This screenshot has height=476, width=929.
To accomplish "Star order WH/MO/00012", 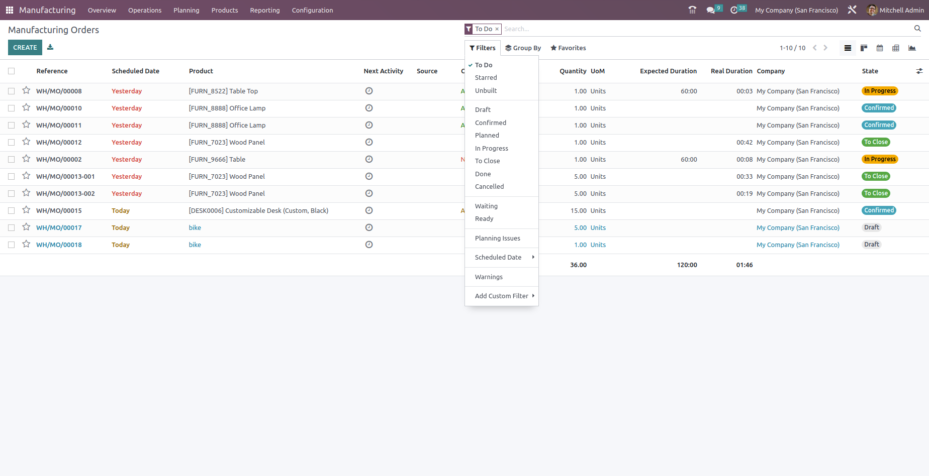I will [26, 142].
